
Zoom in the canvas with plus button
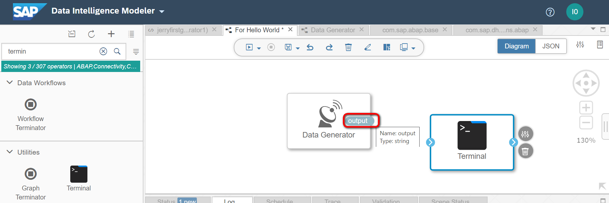(x=586, y=107)
